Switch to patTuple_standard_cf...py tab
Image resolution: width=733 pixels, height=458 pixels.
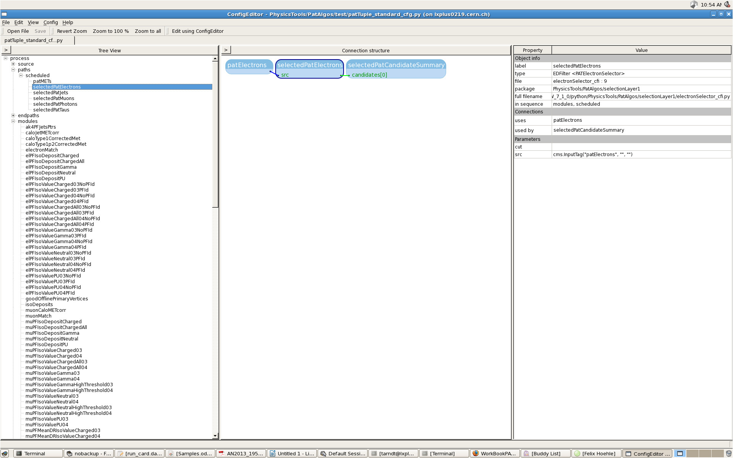tap(34, 40)
